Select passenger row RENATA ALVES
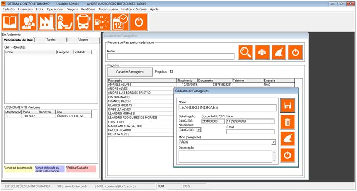The image size is (357, 191). point(141,134)
